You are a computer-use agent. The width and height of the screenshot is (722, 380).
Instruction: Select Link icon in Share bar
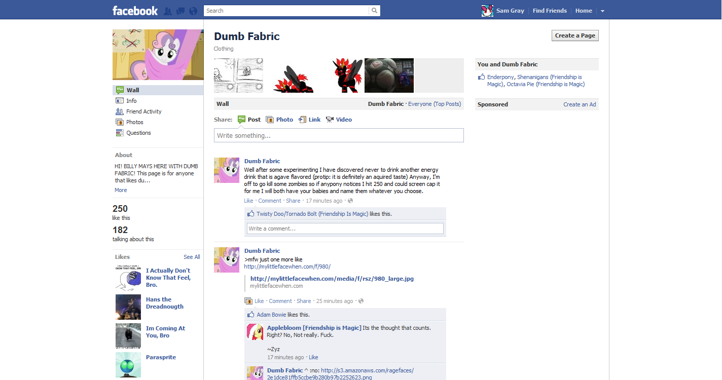303,120
